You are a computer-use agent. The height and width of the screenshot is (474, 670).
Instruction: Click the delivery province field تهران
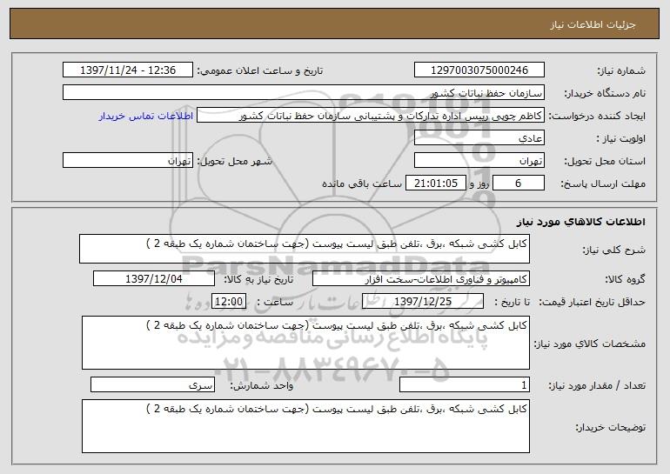point(479,161)
